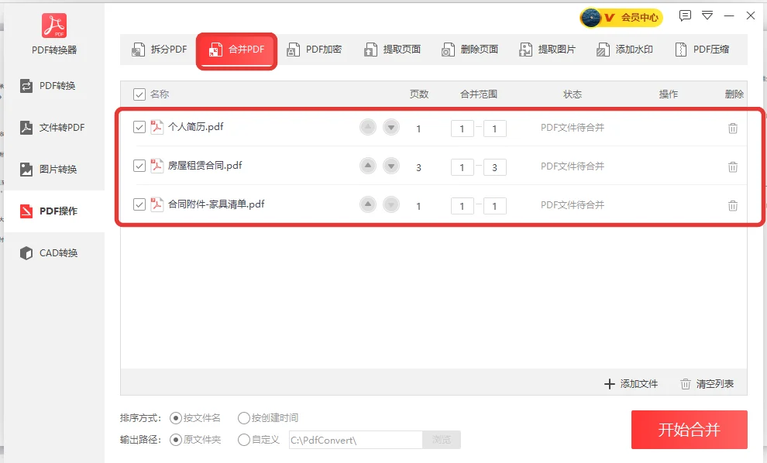Edit end page 3 for 房屋租赁合同.pdf

coord(494,167)
